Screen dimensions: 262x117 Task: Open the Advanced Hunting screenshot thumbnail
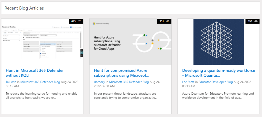point(42,42)
